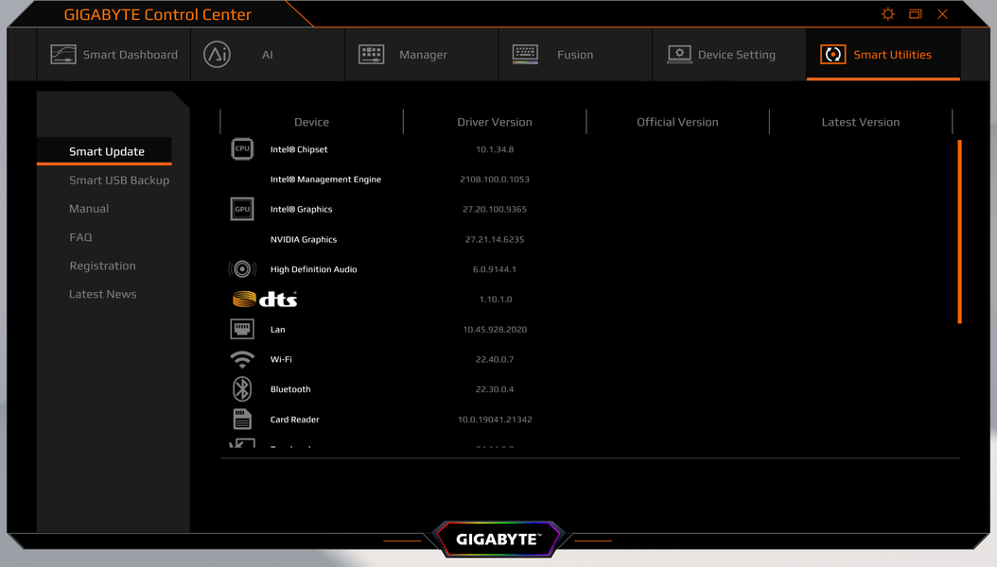The height and width of the screenshot is (567, 997).
Task: Click the speaker icon for High Definition Audio
Action: (242, 269)
